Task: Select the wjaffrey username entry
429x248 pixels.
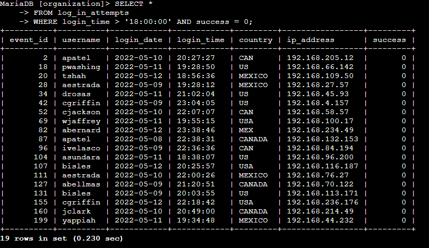Action: (x=81, y=121)
